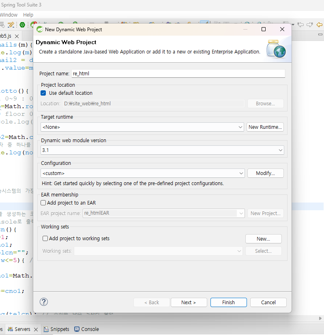Click the 'Project location' group label
This screenshot has height=335, width=324.
[x=58, y=85]
